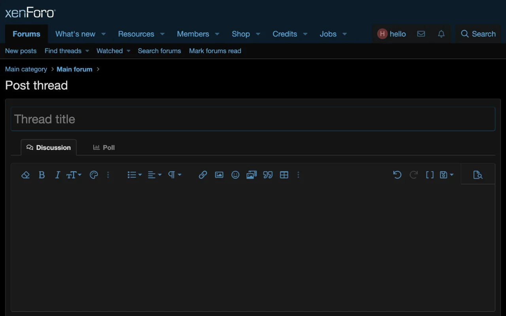Open the drafts save dropdown
506x316 pixels.
[446, 175]
